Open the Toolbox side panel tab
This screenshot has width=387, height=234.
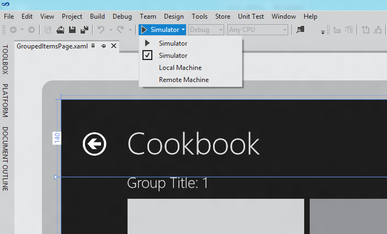point(5,59)
